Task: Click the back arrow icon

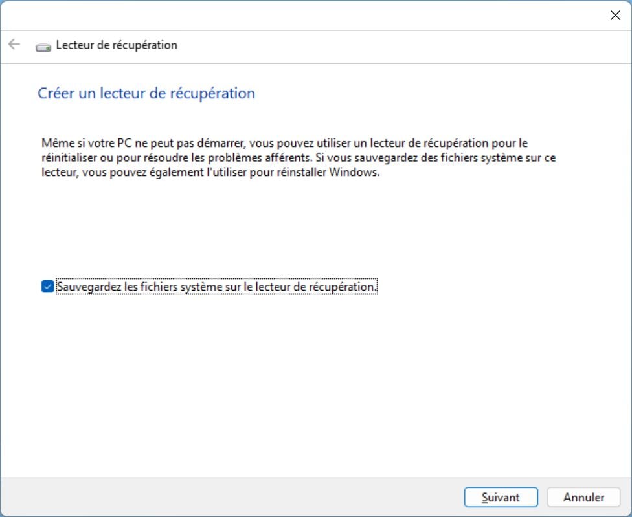Action: pos(14,44)
